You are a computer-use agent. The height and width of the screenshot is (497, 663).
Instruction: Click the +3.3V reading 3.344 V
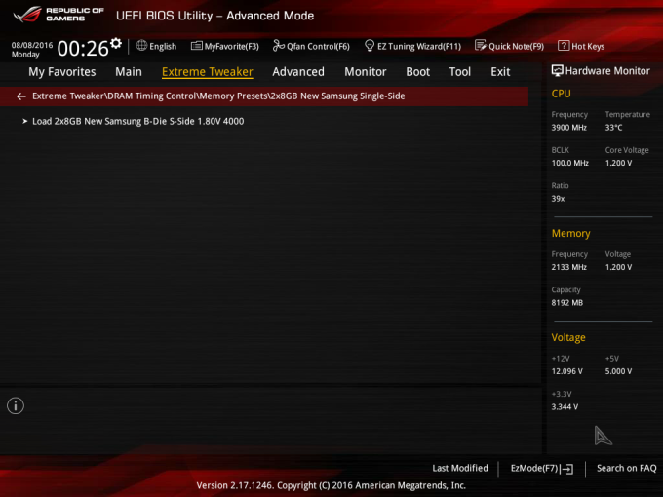pos(565,407)
